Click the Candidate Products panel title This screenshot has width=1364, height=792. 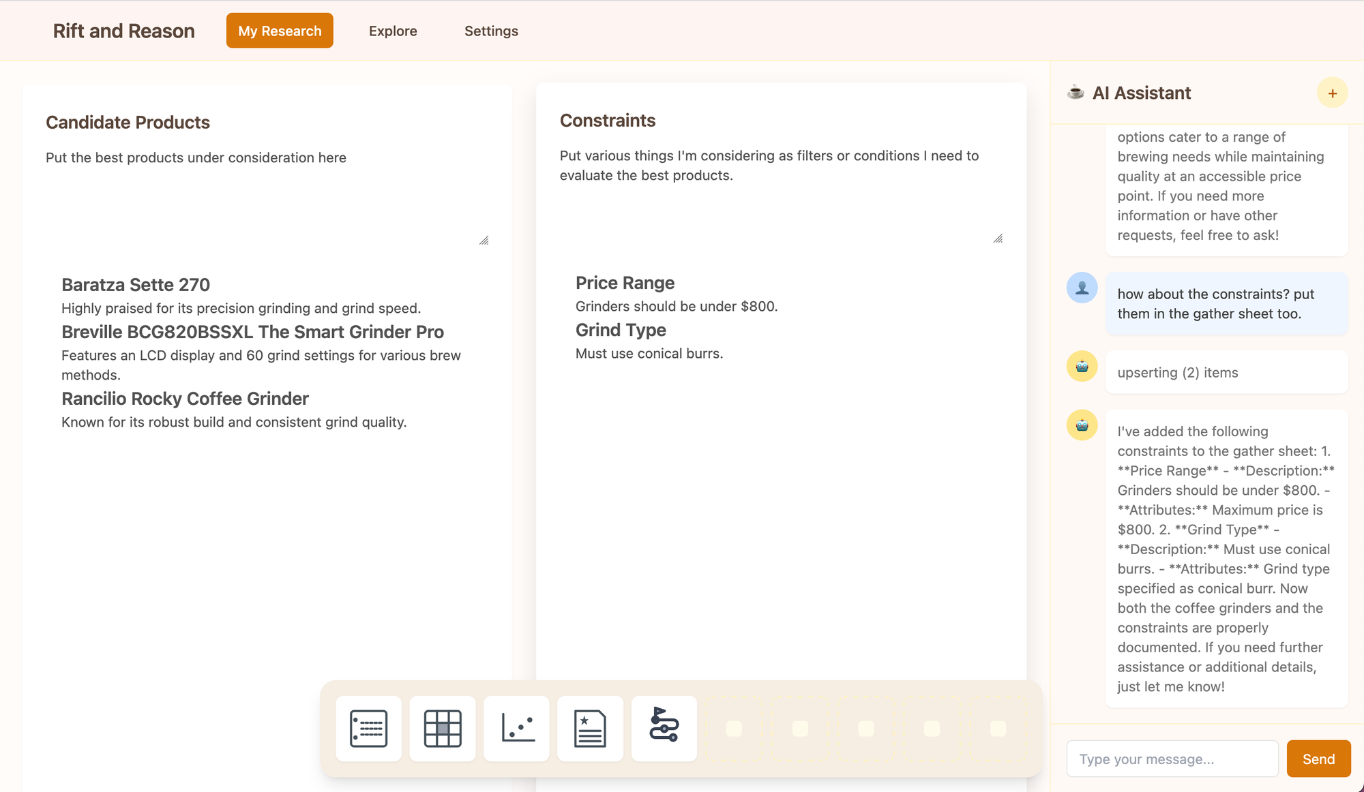pos(128,122)
